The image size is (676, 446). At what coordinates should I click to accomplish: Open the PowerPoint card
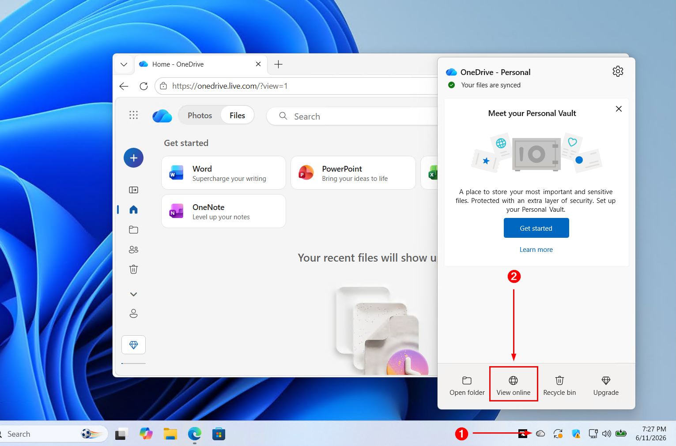pos(353,173)
